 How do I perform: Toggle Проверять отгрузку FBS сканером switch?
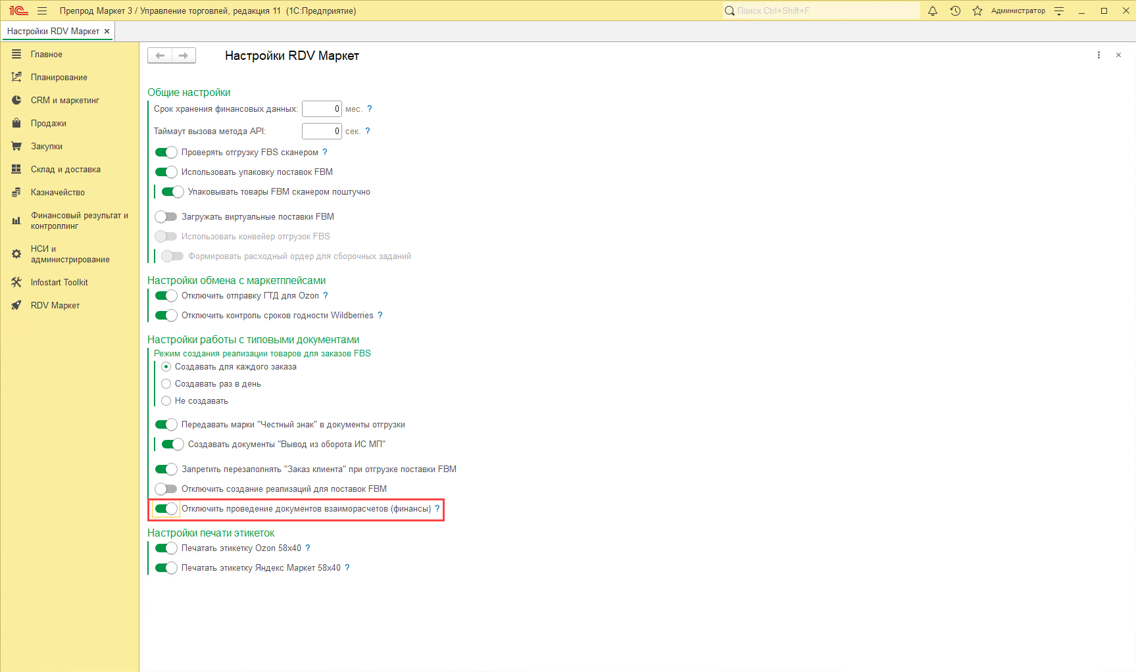[x=166, y=153]
